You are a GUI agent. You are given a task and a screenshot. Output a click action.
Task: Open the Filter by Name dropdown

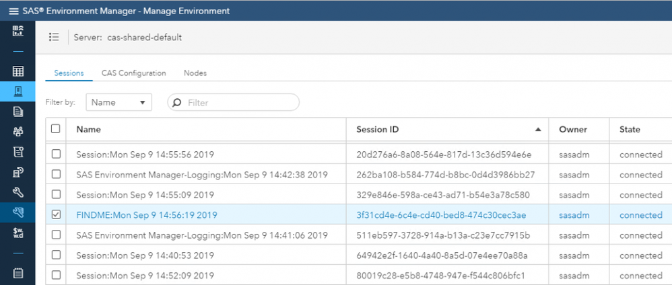(119, 102)
